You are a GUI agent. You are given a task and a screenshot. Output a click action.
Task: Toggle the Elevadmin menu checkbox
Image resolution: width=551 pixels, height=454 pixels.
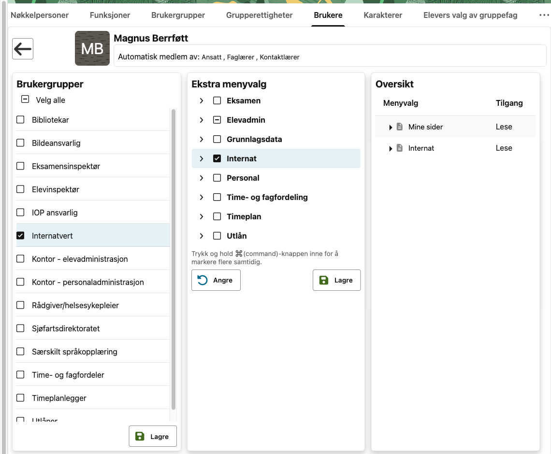click(217, 120)
